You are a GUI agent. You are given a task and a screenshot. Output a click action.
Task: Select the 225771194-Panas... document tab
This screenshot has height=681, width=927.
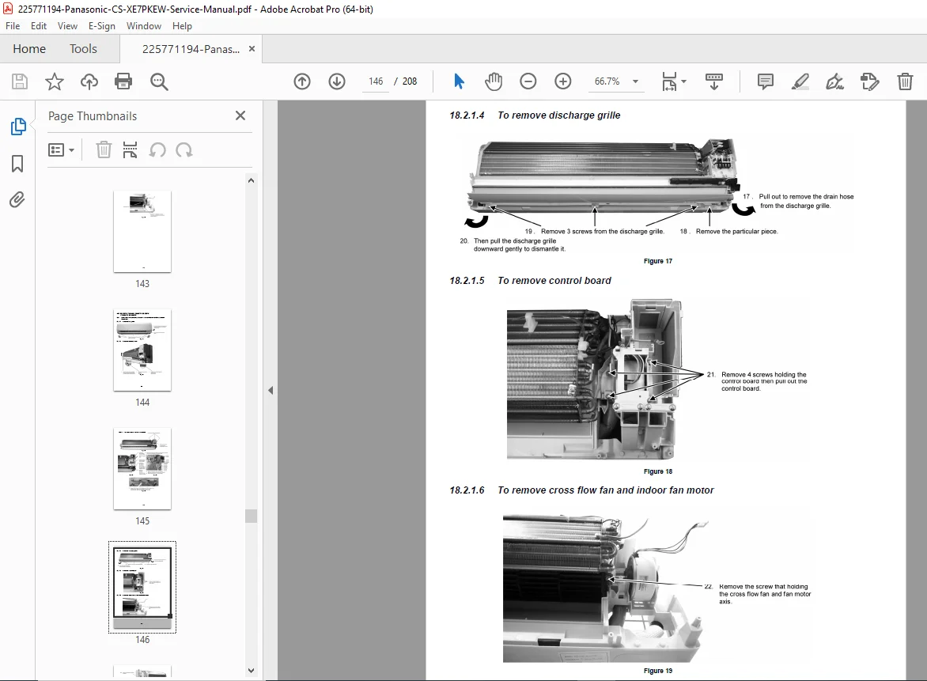coord(191,49)
